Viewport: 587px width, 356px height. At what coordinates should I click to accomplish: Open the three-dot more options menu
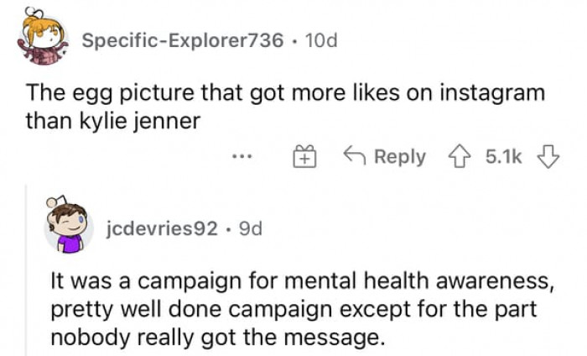[243, 158]
